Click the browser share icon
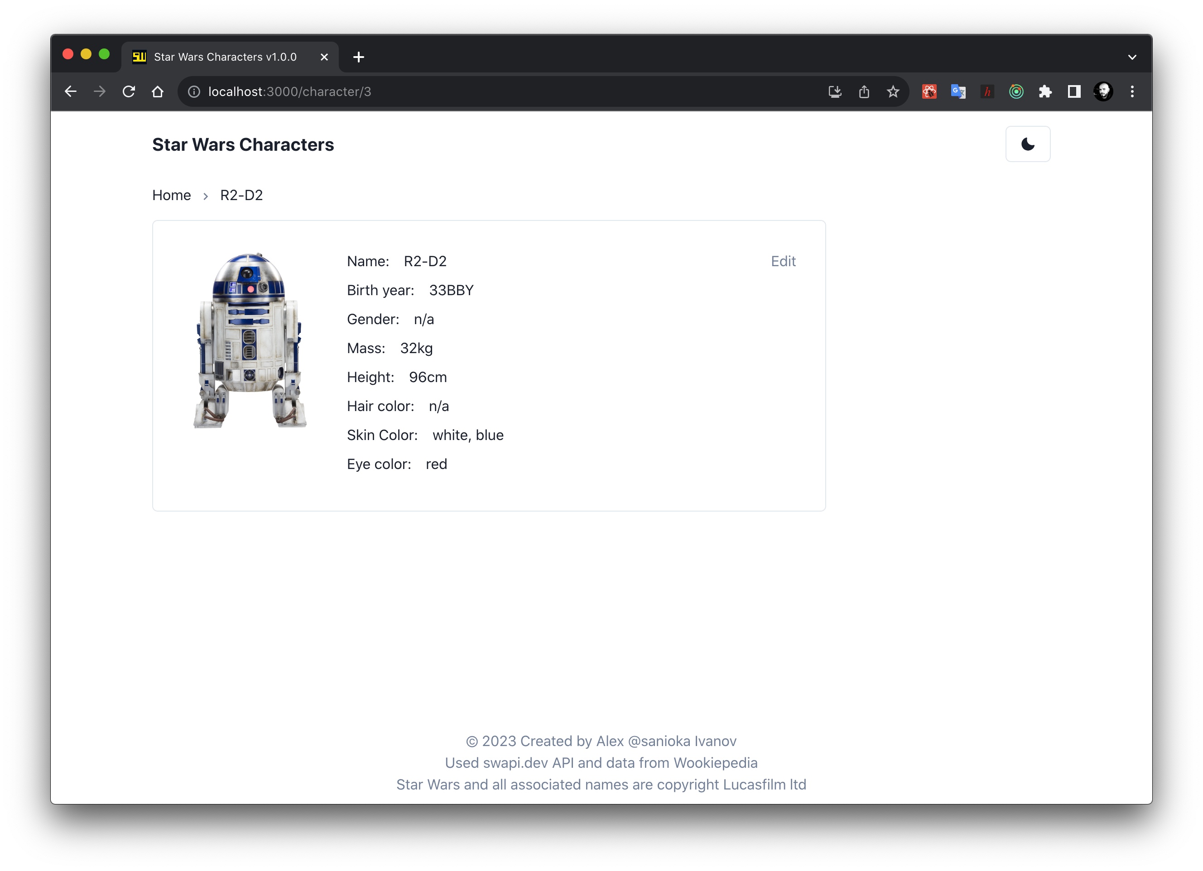The width and height of the screenshot is (1203, 871). (x=864, y=91)
